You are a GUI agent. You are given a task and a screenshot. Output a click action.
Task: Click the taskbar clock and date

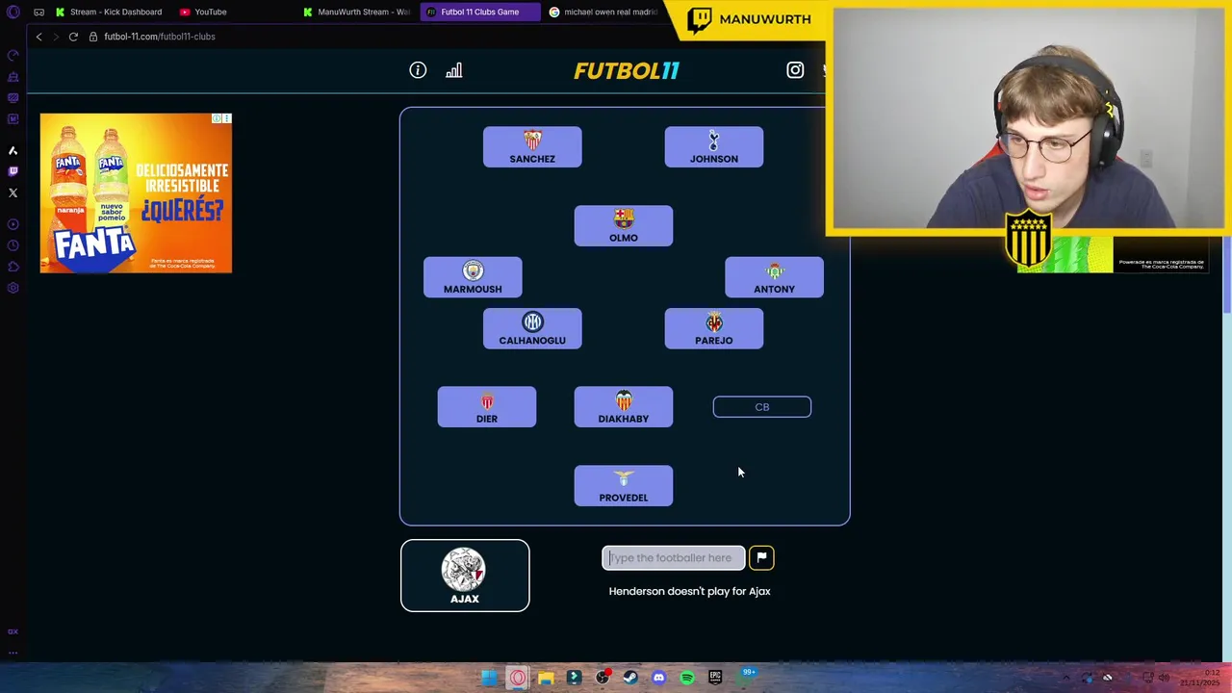click(x=1200, y=678)
